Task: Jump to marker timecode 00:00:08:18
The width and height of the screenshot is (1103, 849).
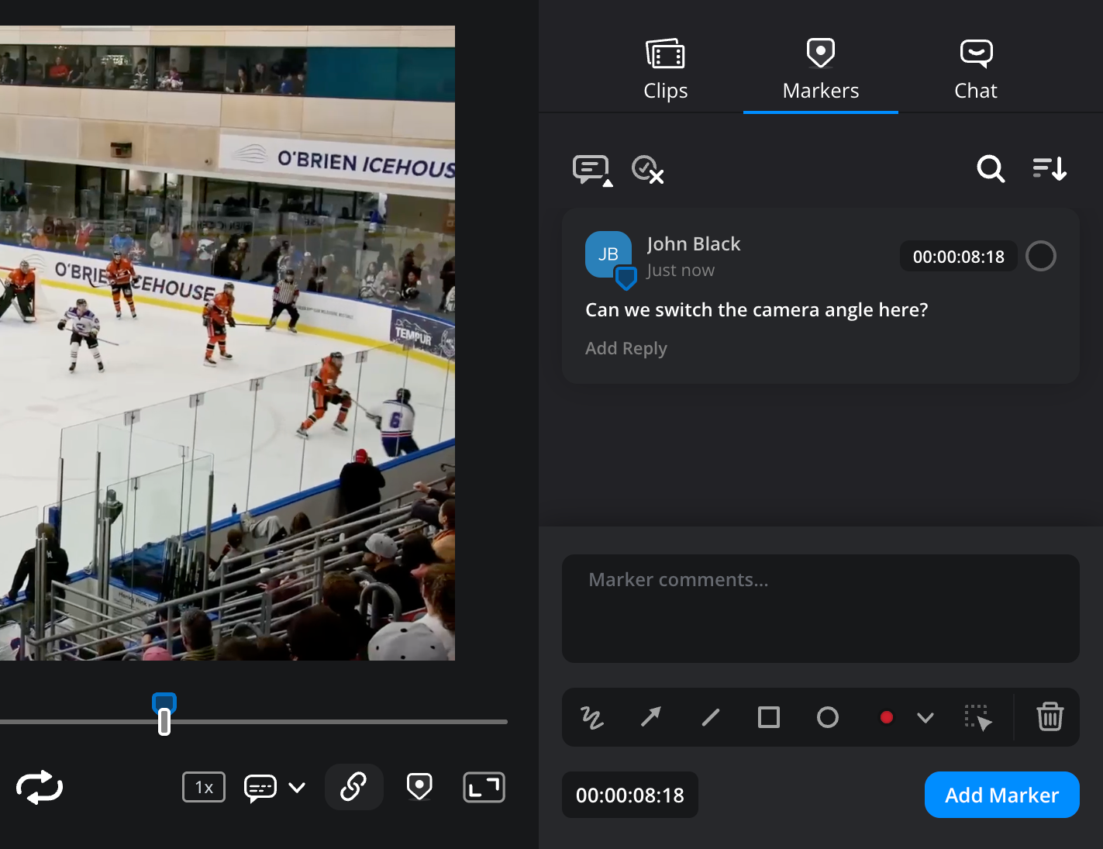Action: click(958, 257)
